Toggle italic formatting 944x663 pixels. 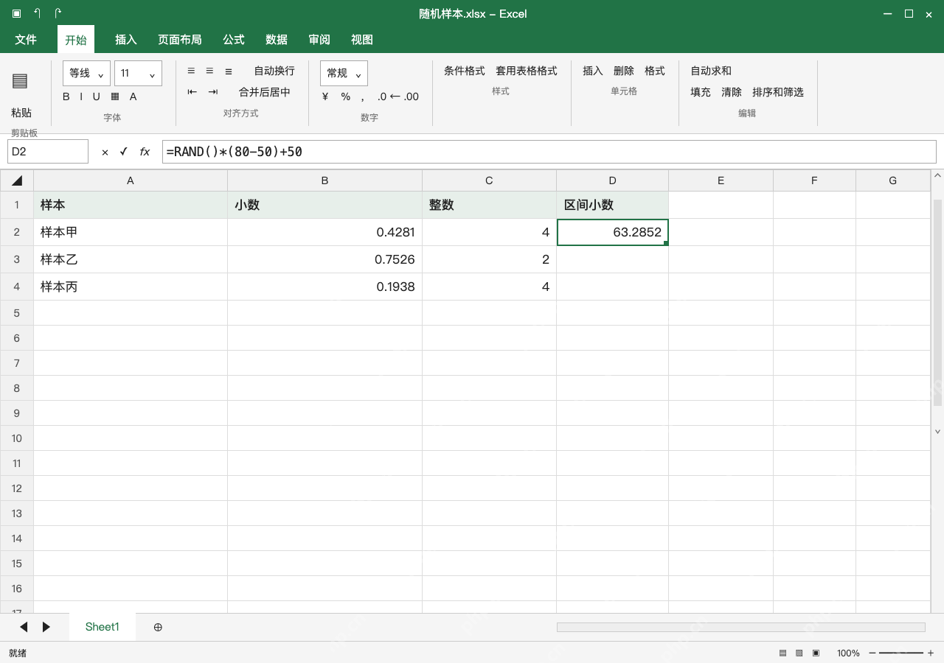(x=81, y=97)
